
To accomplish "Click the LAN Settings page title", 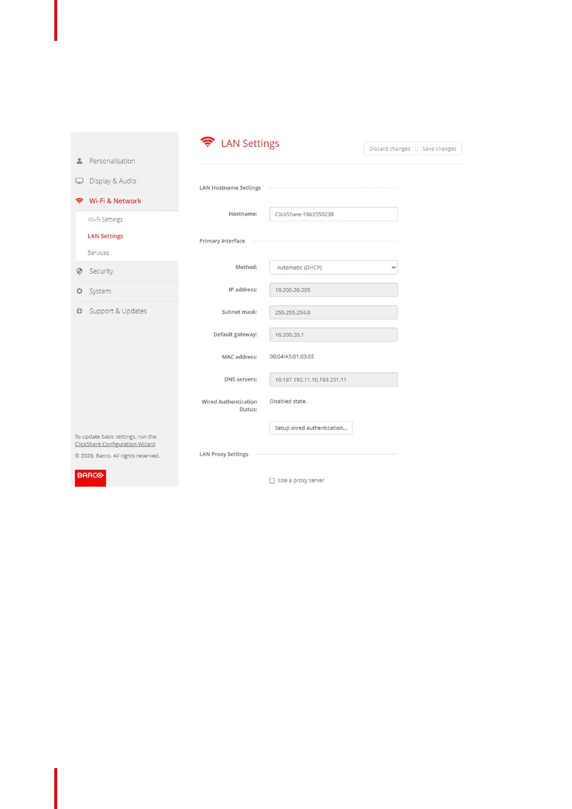I will [250, 143].
